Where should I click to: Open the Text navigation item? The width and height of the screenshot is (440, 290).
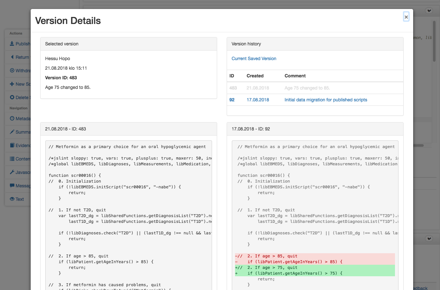(x=19, y=199)
